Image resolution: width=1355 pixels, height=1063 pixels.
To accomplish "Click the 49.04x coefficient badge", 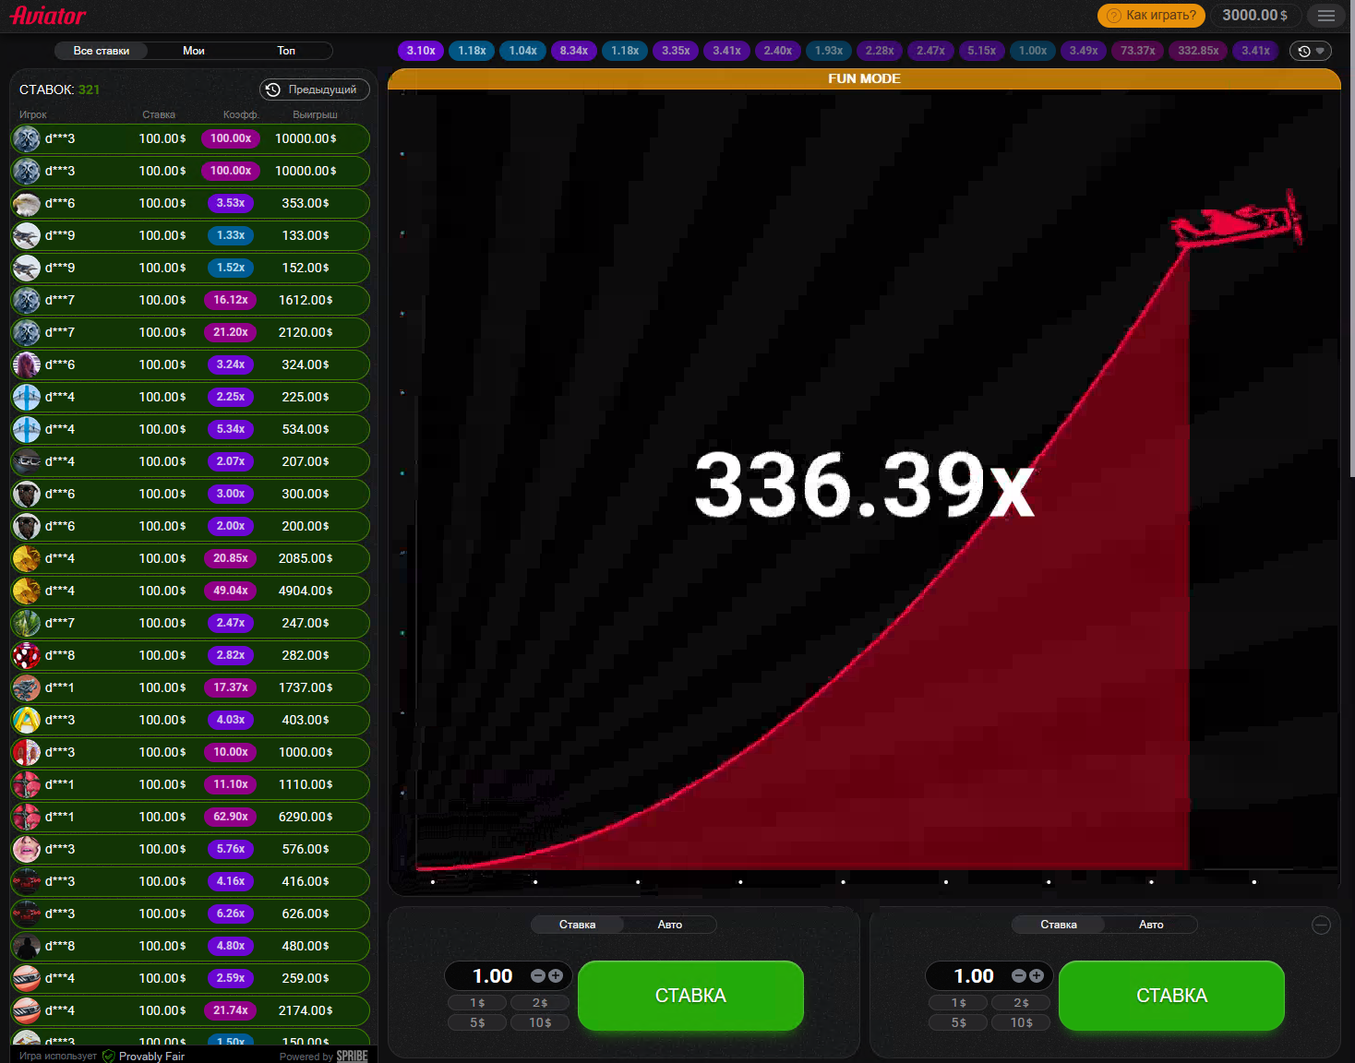I will coord(231,591).
